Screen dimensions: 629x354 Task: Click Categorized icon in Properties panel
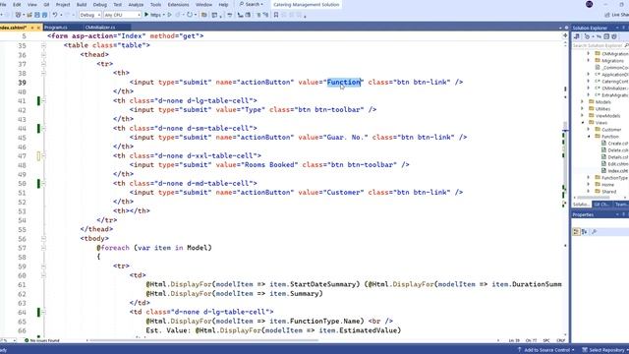click(577, 232)
